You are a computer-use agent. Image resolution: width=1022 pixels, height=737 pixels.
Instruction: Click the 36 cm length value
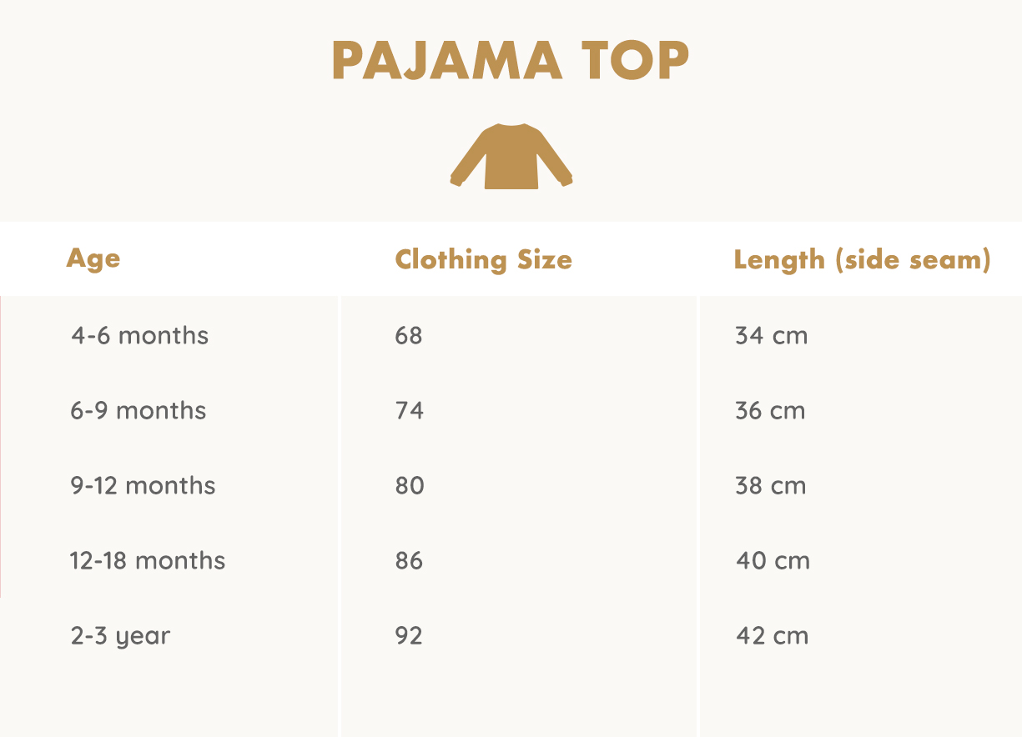coord(770,411)
